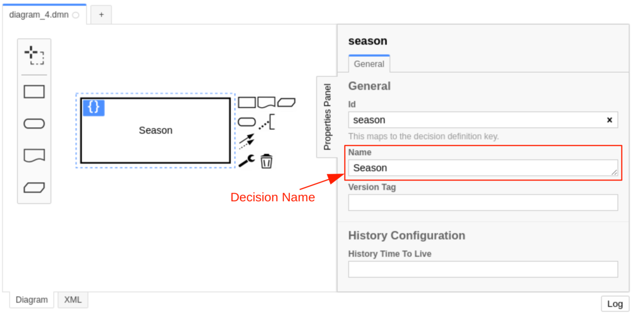Click the Name field containing Season
The width and height of the screenshot is (631, 314).
point(482,168)
